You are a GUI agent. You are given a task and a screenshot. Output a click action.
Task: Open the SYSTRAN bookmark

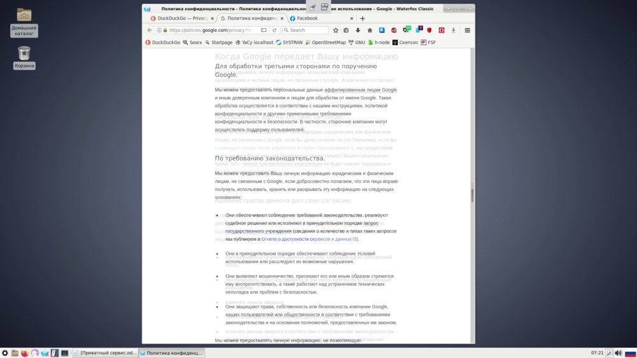[289, 42]
